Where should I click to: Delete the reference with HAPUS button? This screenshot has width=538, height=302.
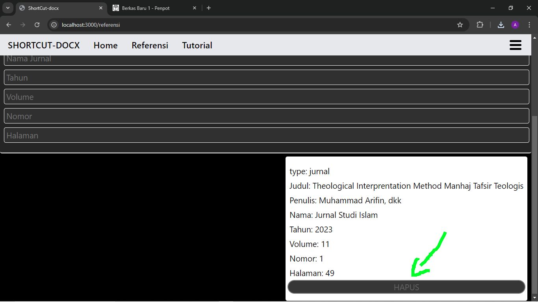pyautogui.click(x=406, y=287)
